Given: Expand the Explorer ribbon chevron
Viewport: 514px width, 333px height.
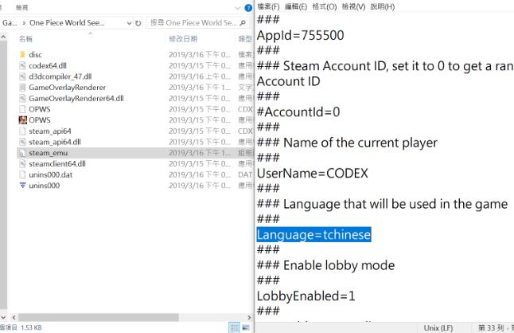Looking at the screenshot, I should (x=237, y=8).
